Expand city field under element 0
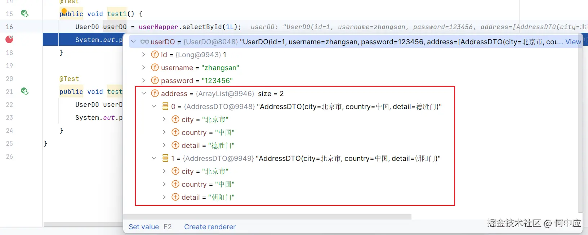This screenshot has height=235, width=588. (x=164, y=119)
